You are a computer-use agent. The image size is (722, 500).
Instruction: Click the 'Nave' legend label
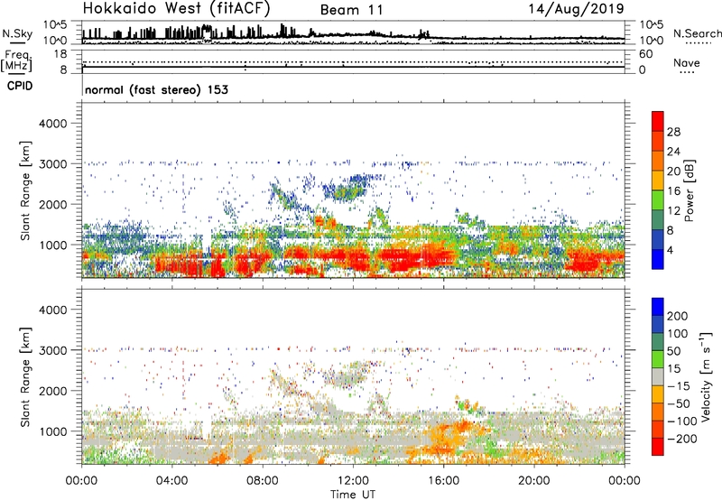point(686,62)
